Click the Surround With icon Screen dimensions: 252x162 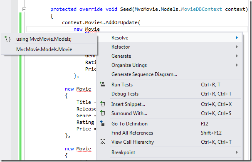coord(103,113)
